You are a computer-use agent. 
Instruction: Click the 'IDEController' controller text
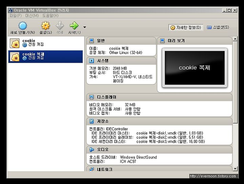[117, 129]
